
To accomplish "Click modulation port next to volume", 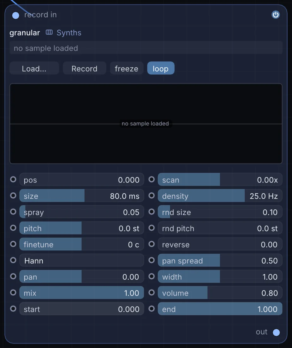I will [x=151, y=293].
